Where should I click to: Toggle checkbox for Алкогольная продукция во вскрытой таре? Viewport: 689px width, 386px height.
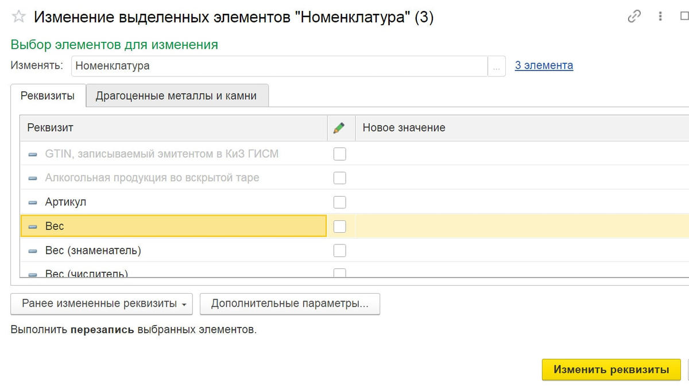pyautogui.click(x=340, y=178)
